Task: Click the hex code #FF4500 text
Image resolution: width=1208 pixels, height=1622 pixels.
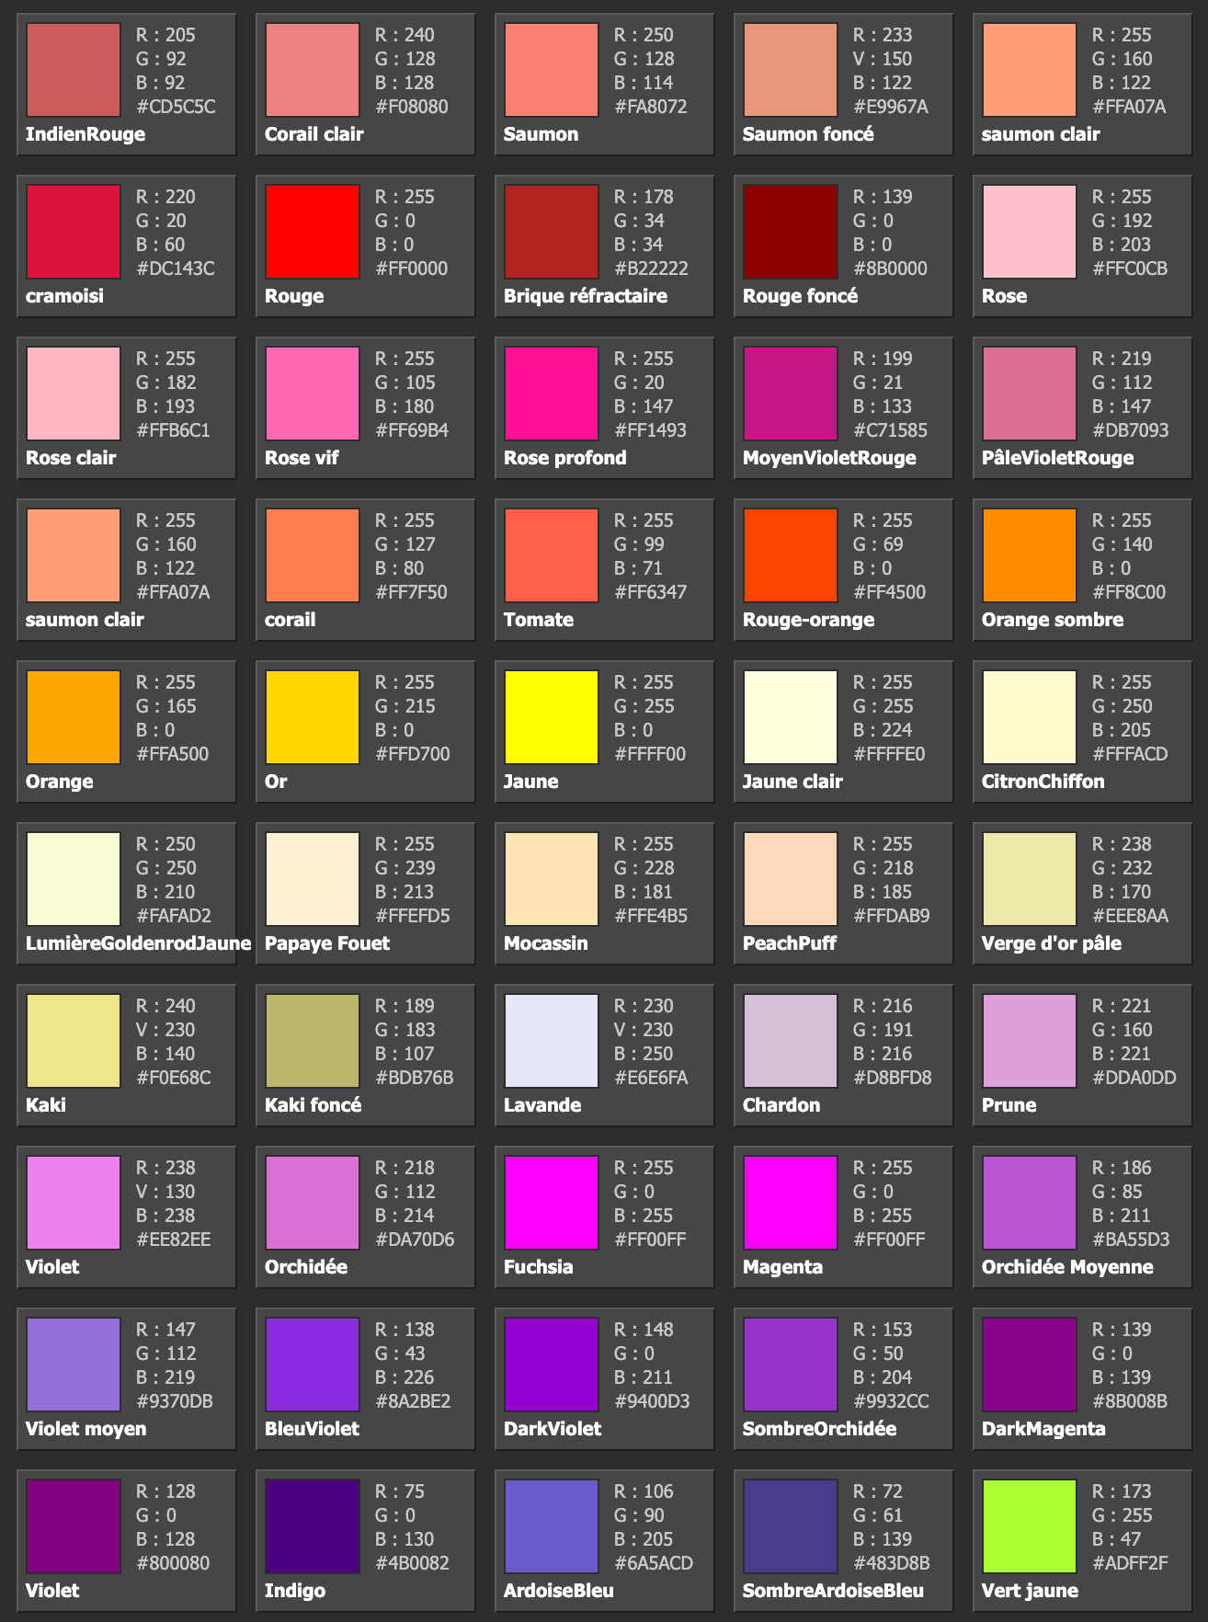Action: pos(889,592)
